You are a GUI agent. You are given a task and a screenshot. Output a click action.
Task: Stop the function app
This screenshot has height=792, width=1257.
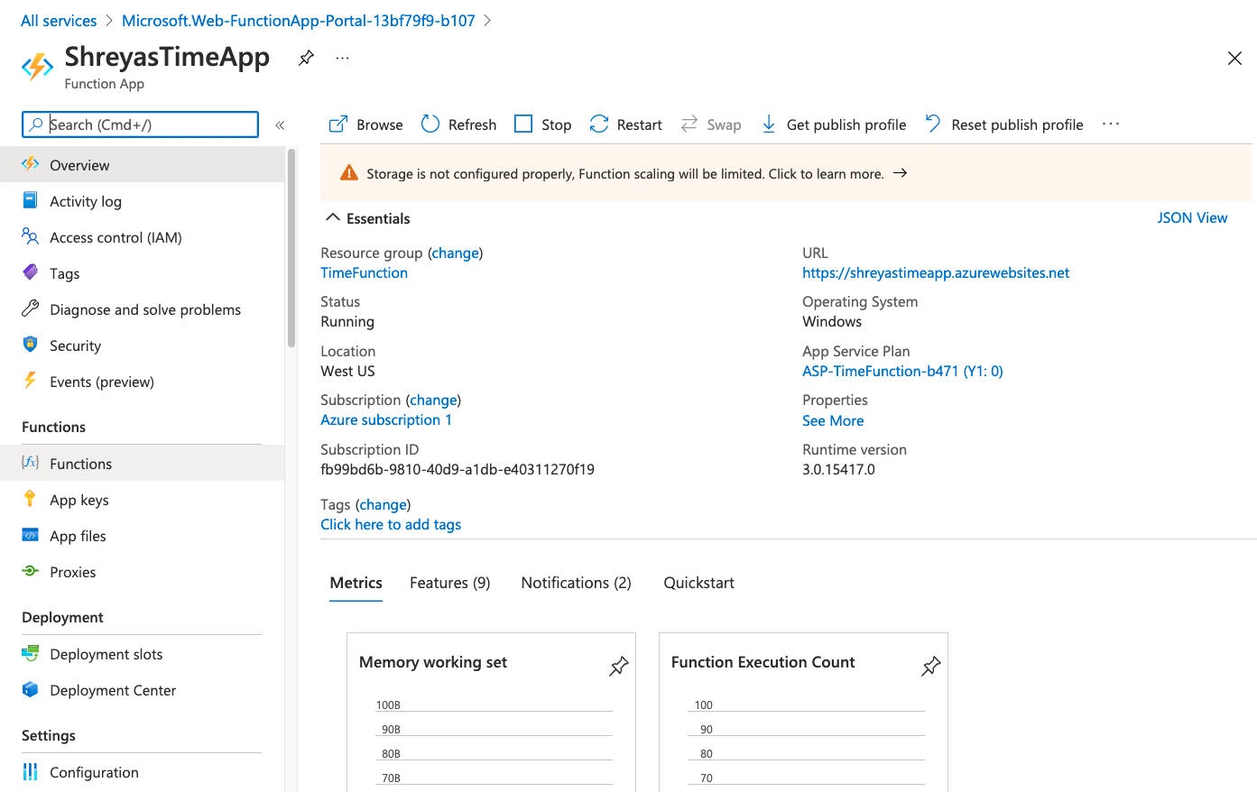(x=542, y=124)
